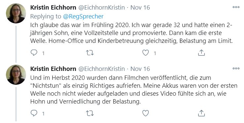Like the second tweet about Hohn und Verniedlichung
The image size is (244, 123).
[x=145, y=113]
